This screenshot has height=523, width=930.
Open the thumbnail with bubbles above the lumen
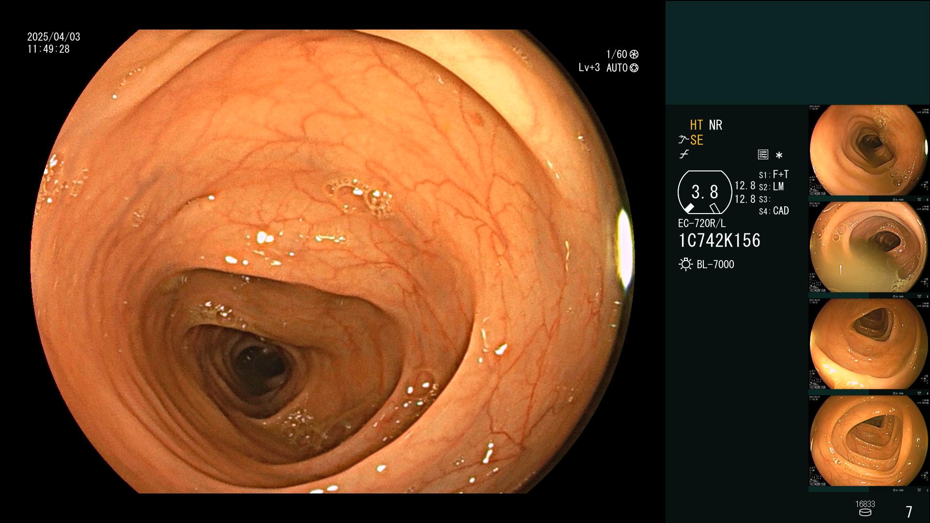pos(869,151)
